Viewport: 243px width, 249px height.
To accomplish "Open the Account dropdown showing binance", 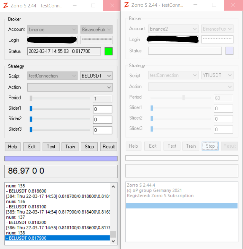I will tap(52, 30).
